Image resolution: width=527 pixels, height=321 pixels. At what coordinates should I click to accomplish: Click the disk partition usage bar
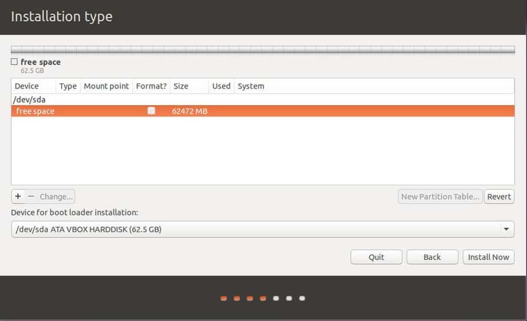point(262,50)
